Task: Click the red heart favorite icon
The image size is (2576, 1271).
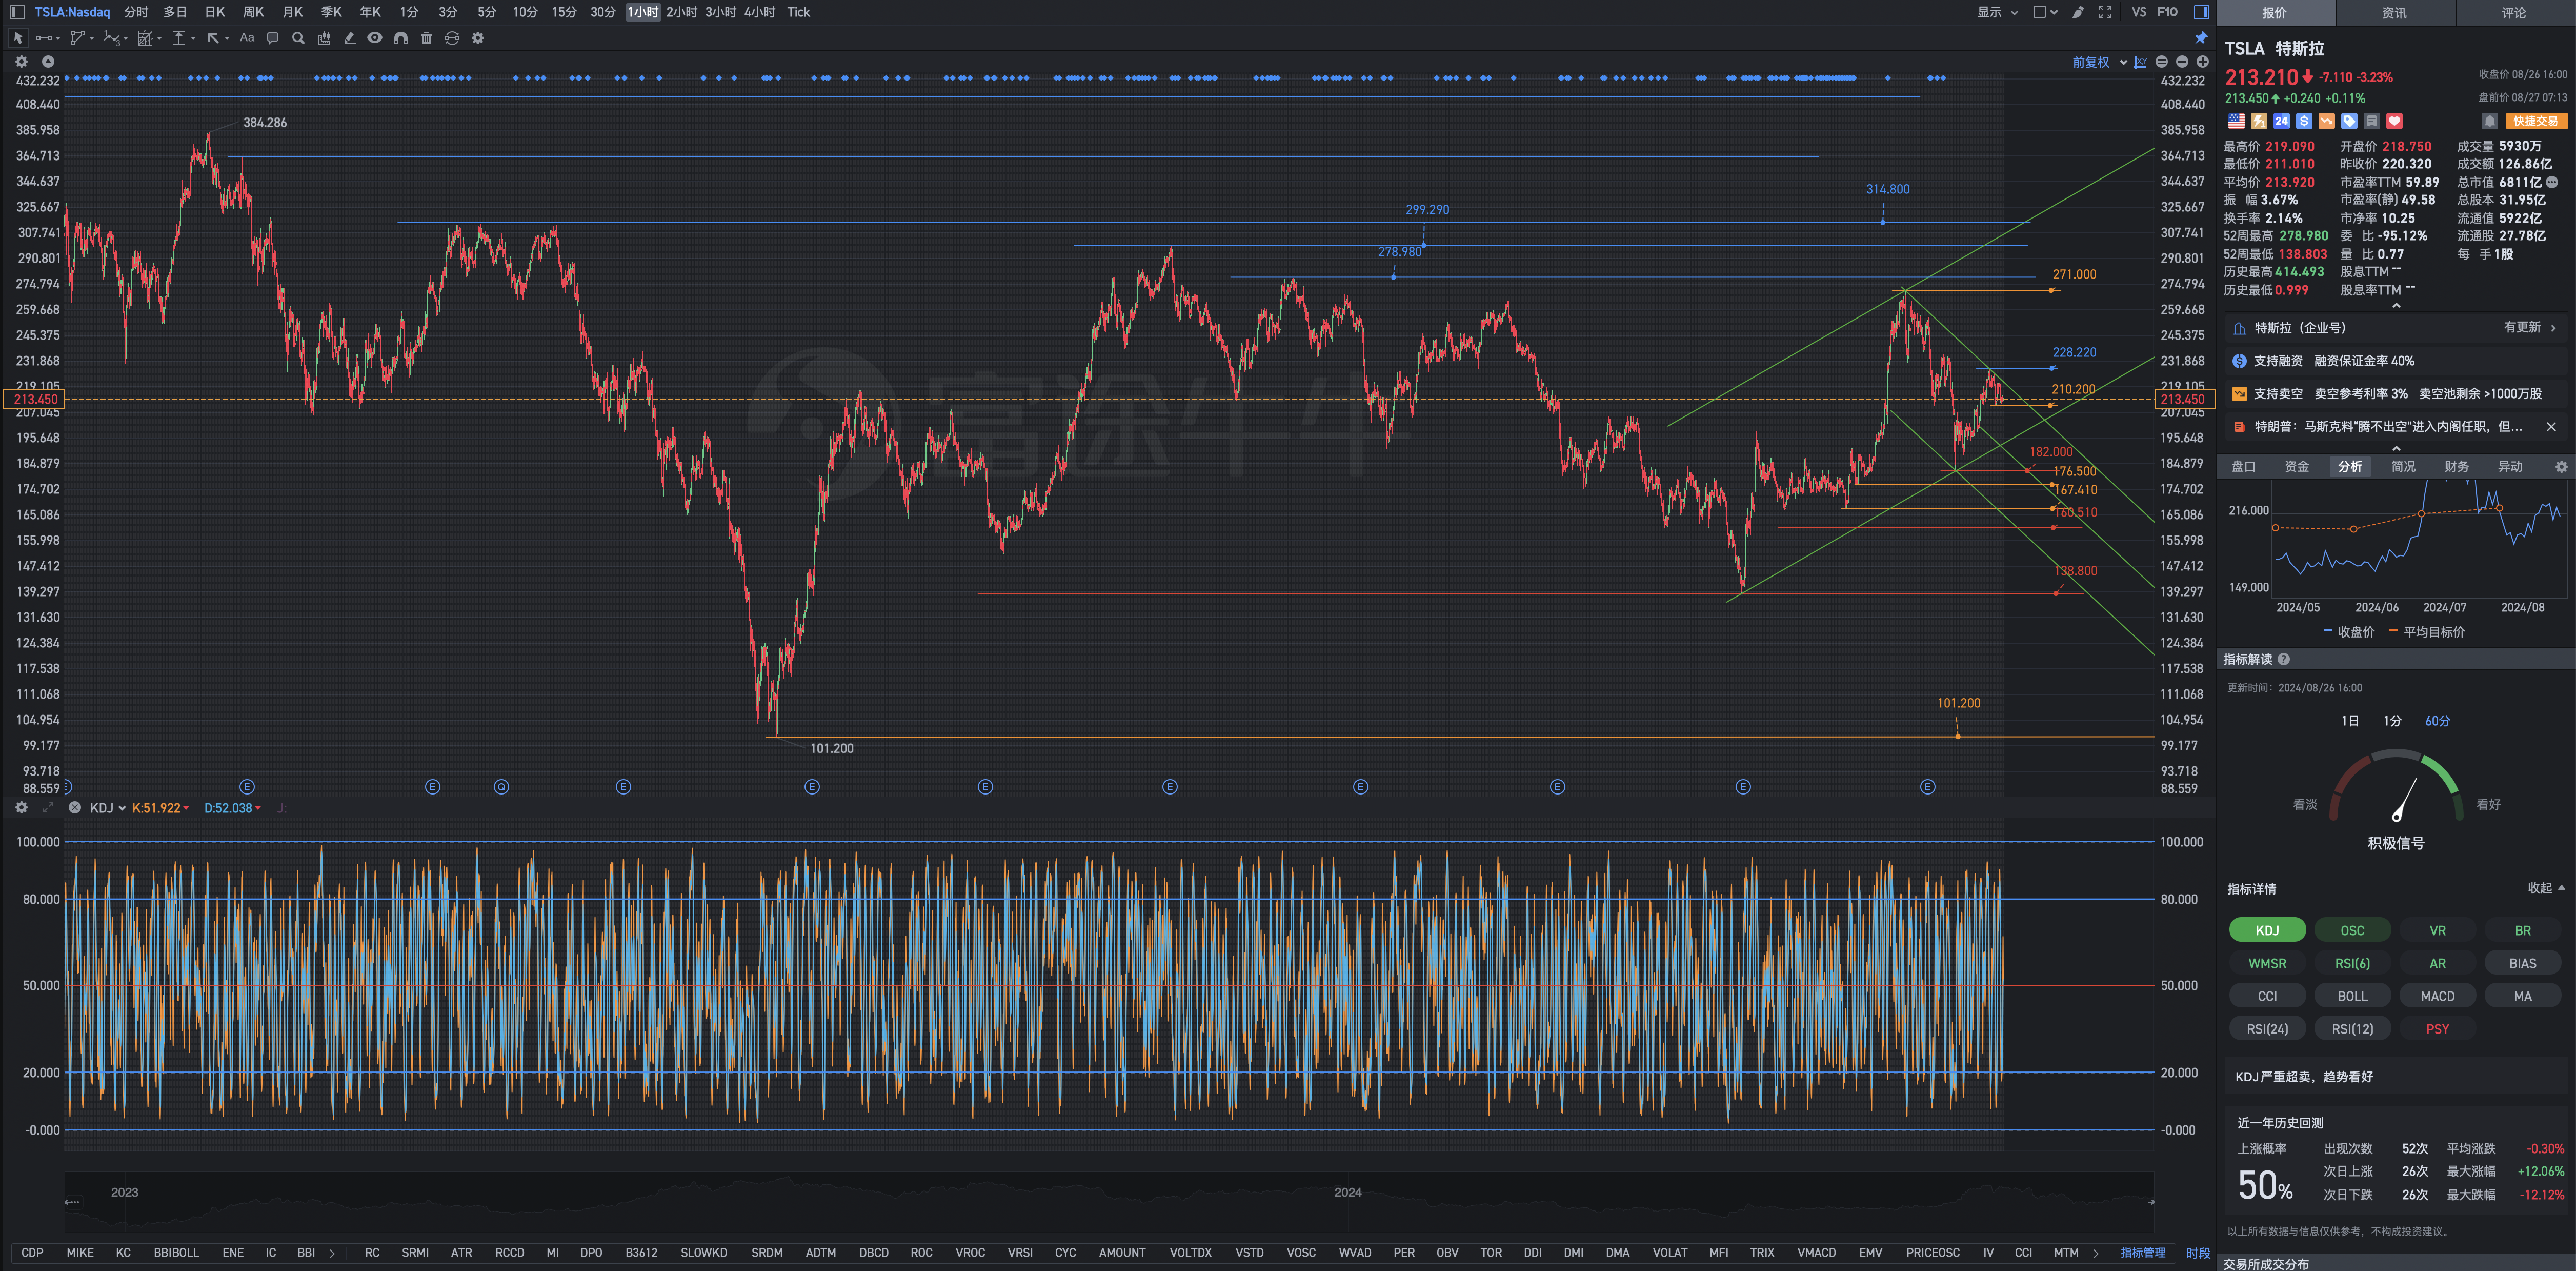Action: click(2394, 121)
